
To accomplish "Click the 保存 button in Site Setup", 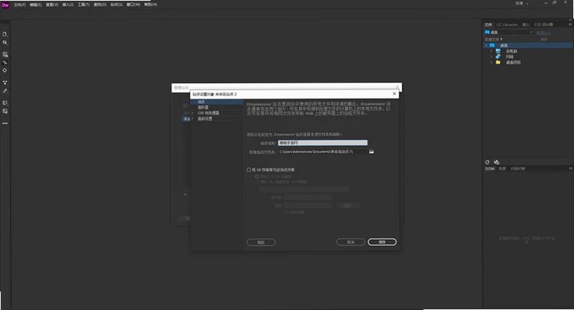I will (381, 242).
